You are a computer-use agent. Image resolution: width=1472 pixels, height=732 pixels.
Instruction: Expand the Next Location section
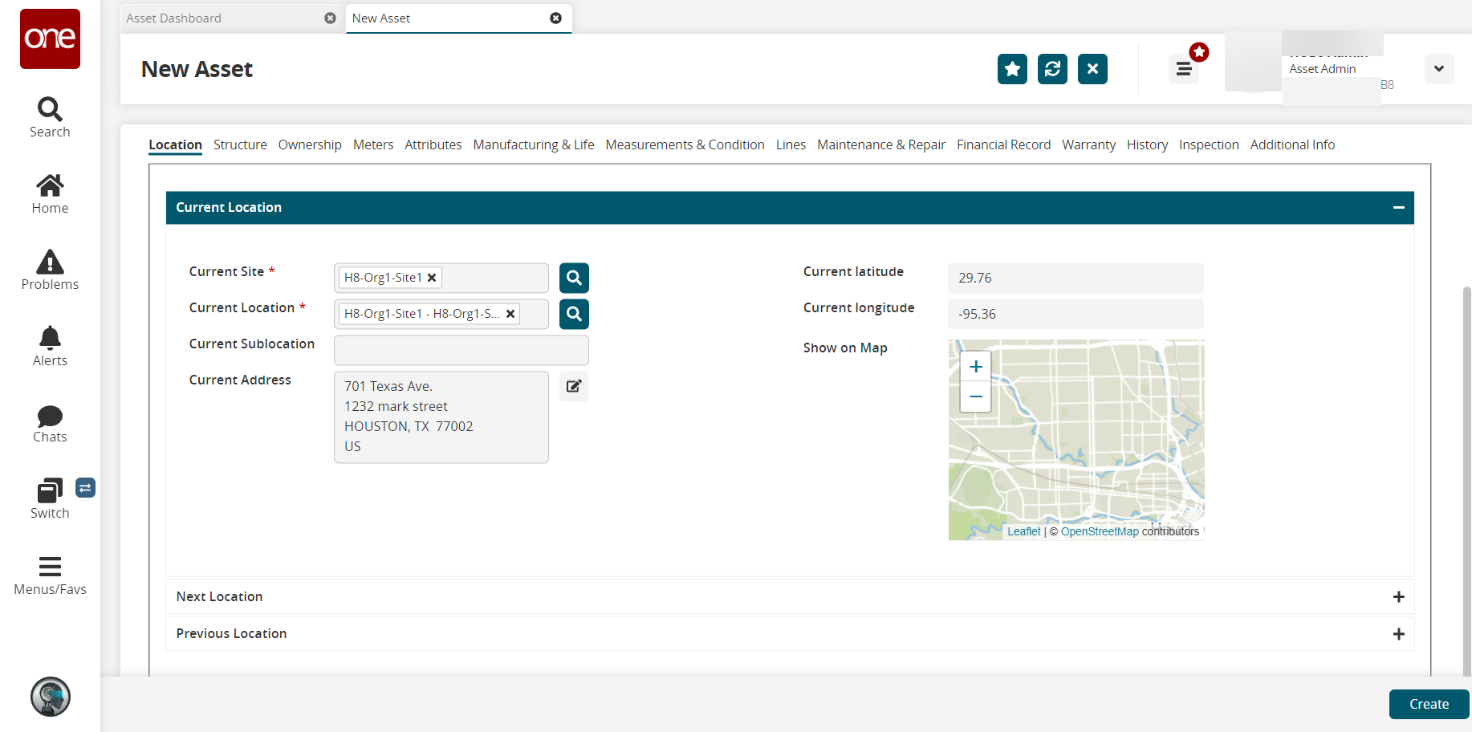pos(1398,597)
